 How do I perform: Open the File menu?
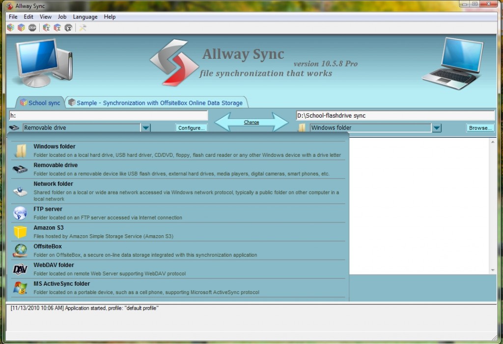click(x=13, y=17)
